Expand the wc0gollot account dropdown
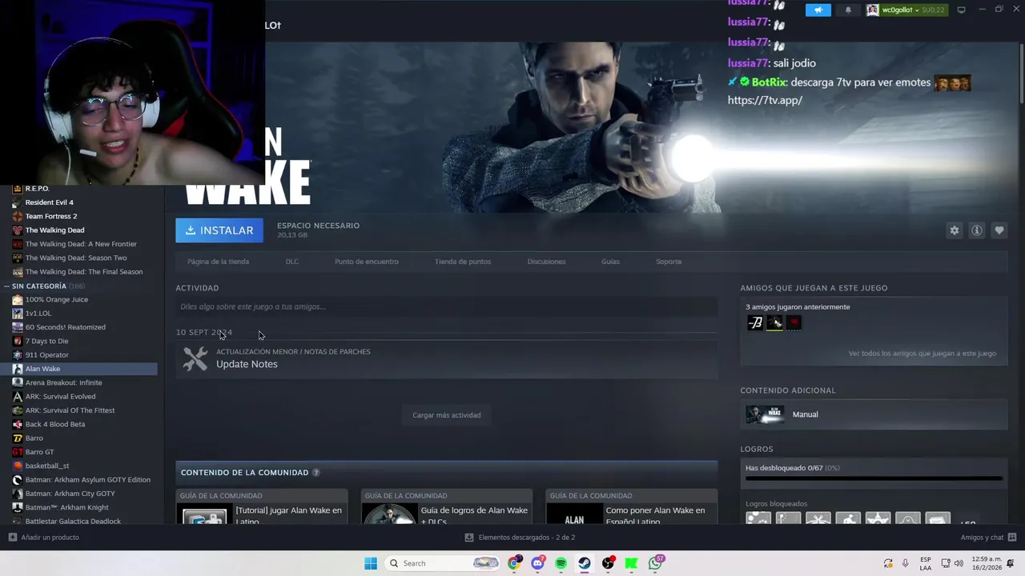Screen dimensions: 1025x576 [906, 10]
